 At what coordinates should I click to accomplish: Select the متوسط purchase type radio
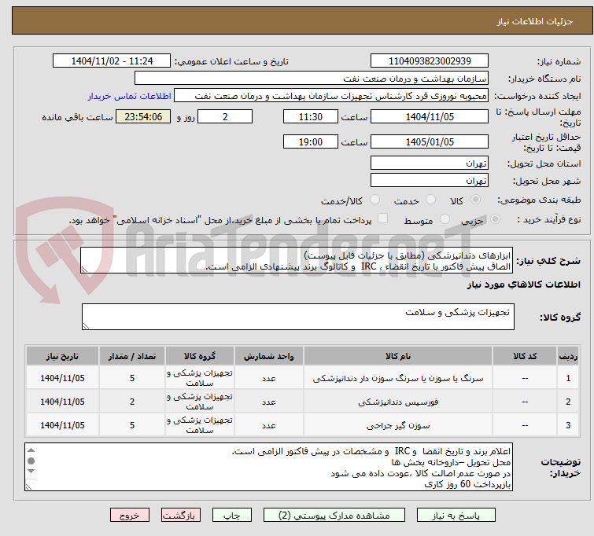(445, 219)
